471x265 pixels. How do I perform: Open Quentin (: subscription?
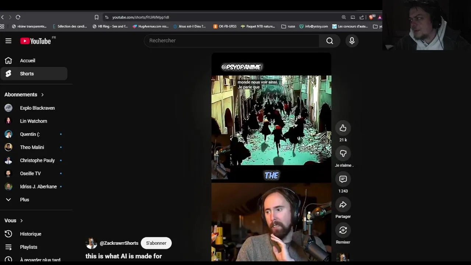click(x=33, y=134)
